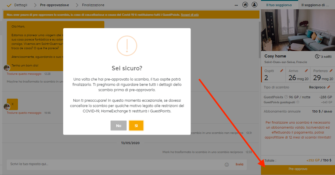Decline with the No button
Image resolution: width=335 pixels, height=175 pixels.
(x=119, y=126)
